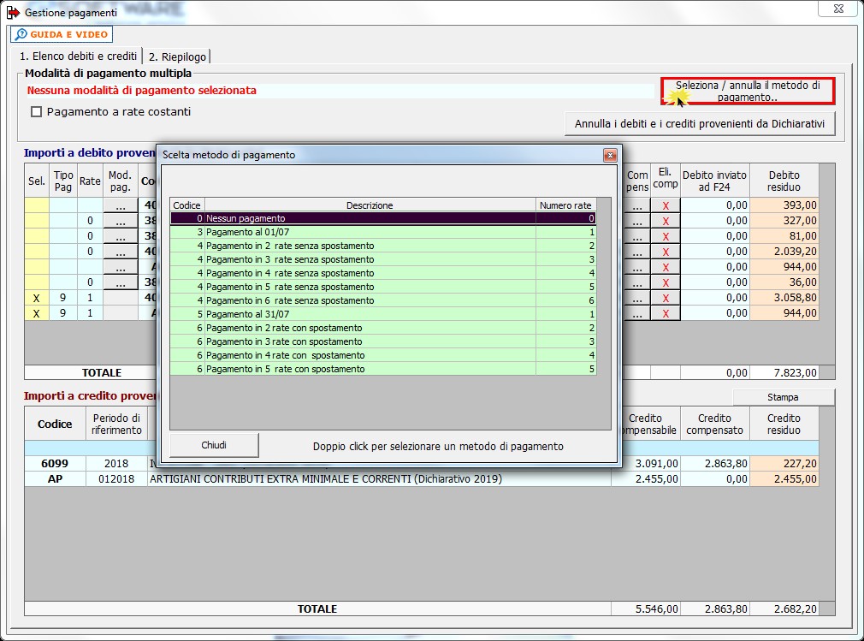Close the Scelta metodo di pagamento dialog
This screenshot has height=641, width=864.
pos(609,156)
